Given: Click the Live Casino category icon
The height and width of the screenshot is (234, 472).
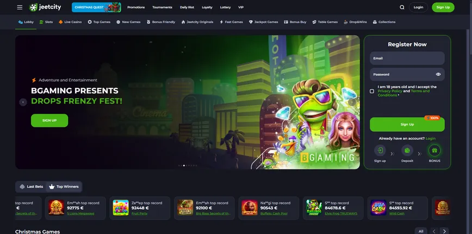Looking at the screenshot, I should tap(60, 22).
